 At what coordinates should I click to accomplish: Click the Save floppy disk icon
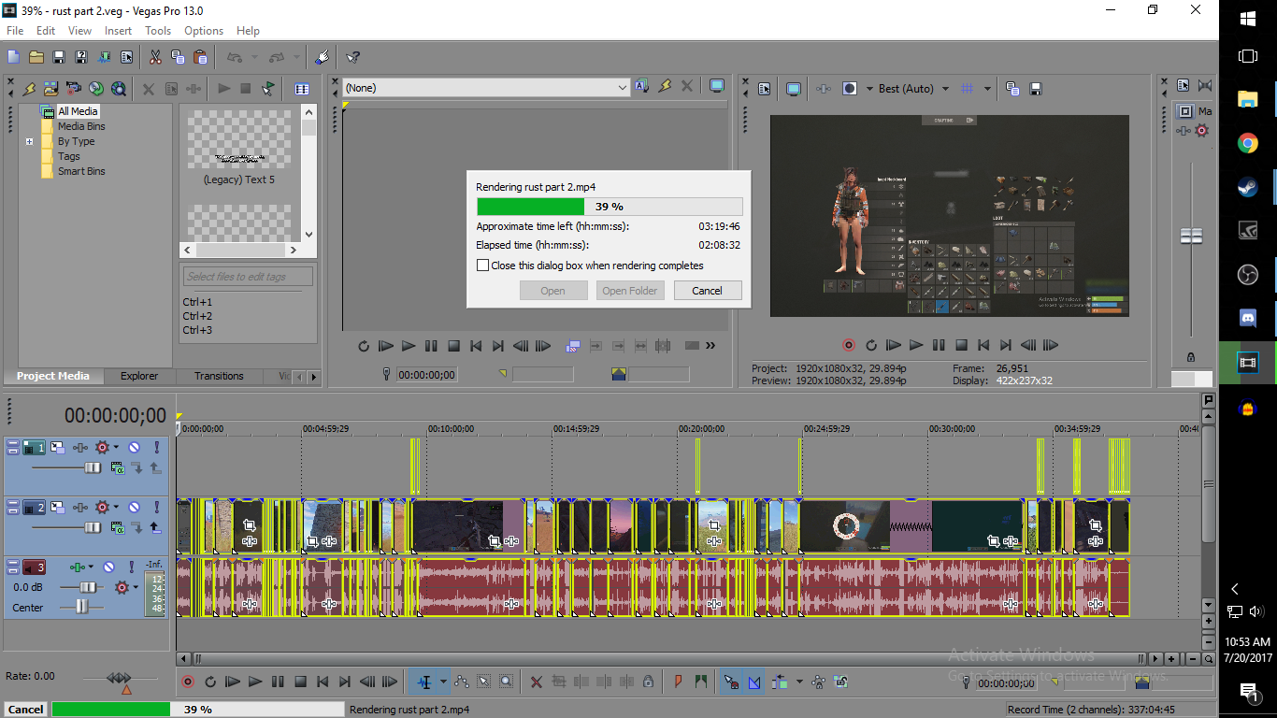[59, 57]
